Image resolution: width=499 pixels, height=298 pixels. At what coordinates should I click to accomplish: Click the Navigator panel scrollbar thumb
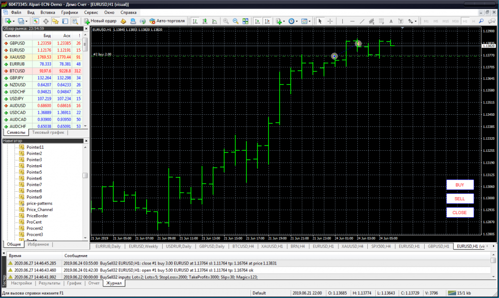pyautogui.click(x=85, y=176)
